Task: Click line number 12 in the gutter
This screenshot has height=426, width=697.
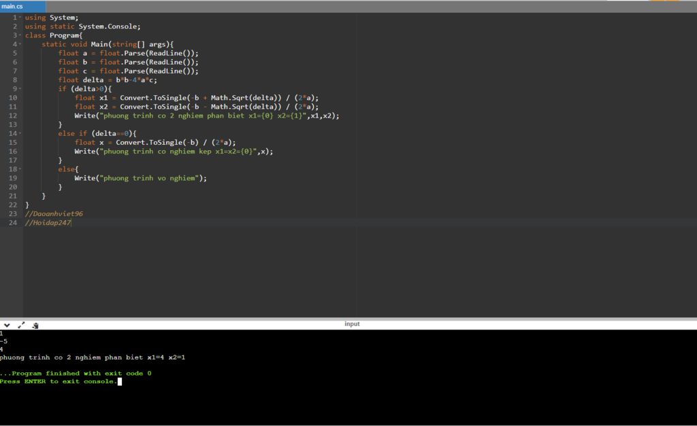Action: (x=12, y=116)
